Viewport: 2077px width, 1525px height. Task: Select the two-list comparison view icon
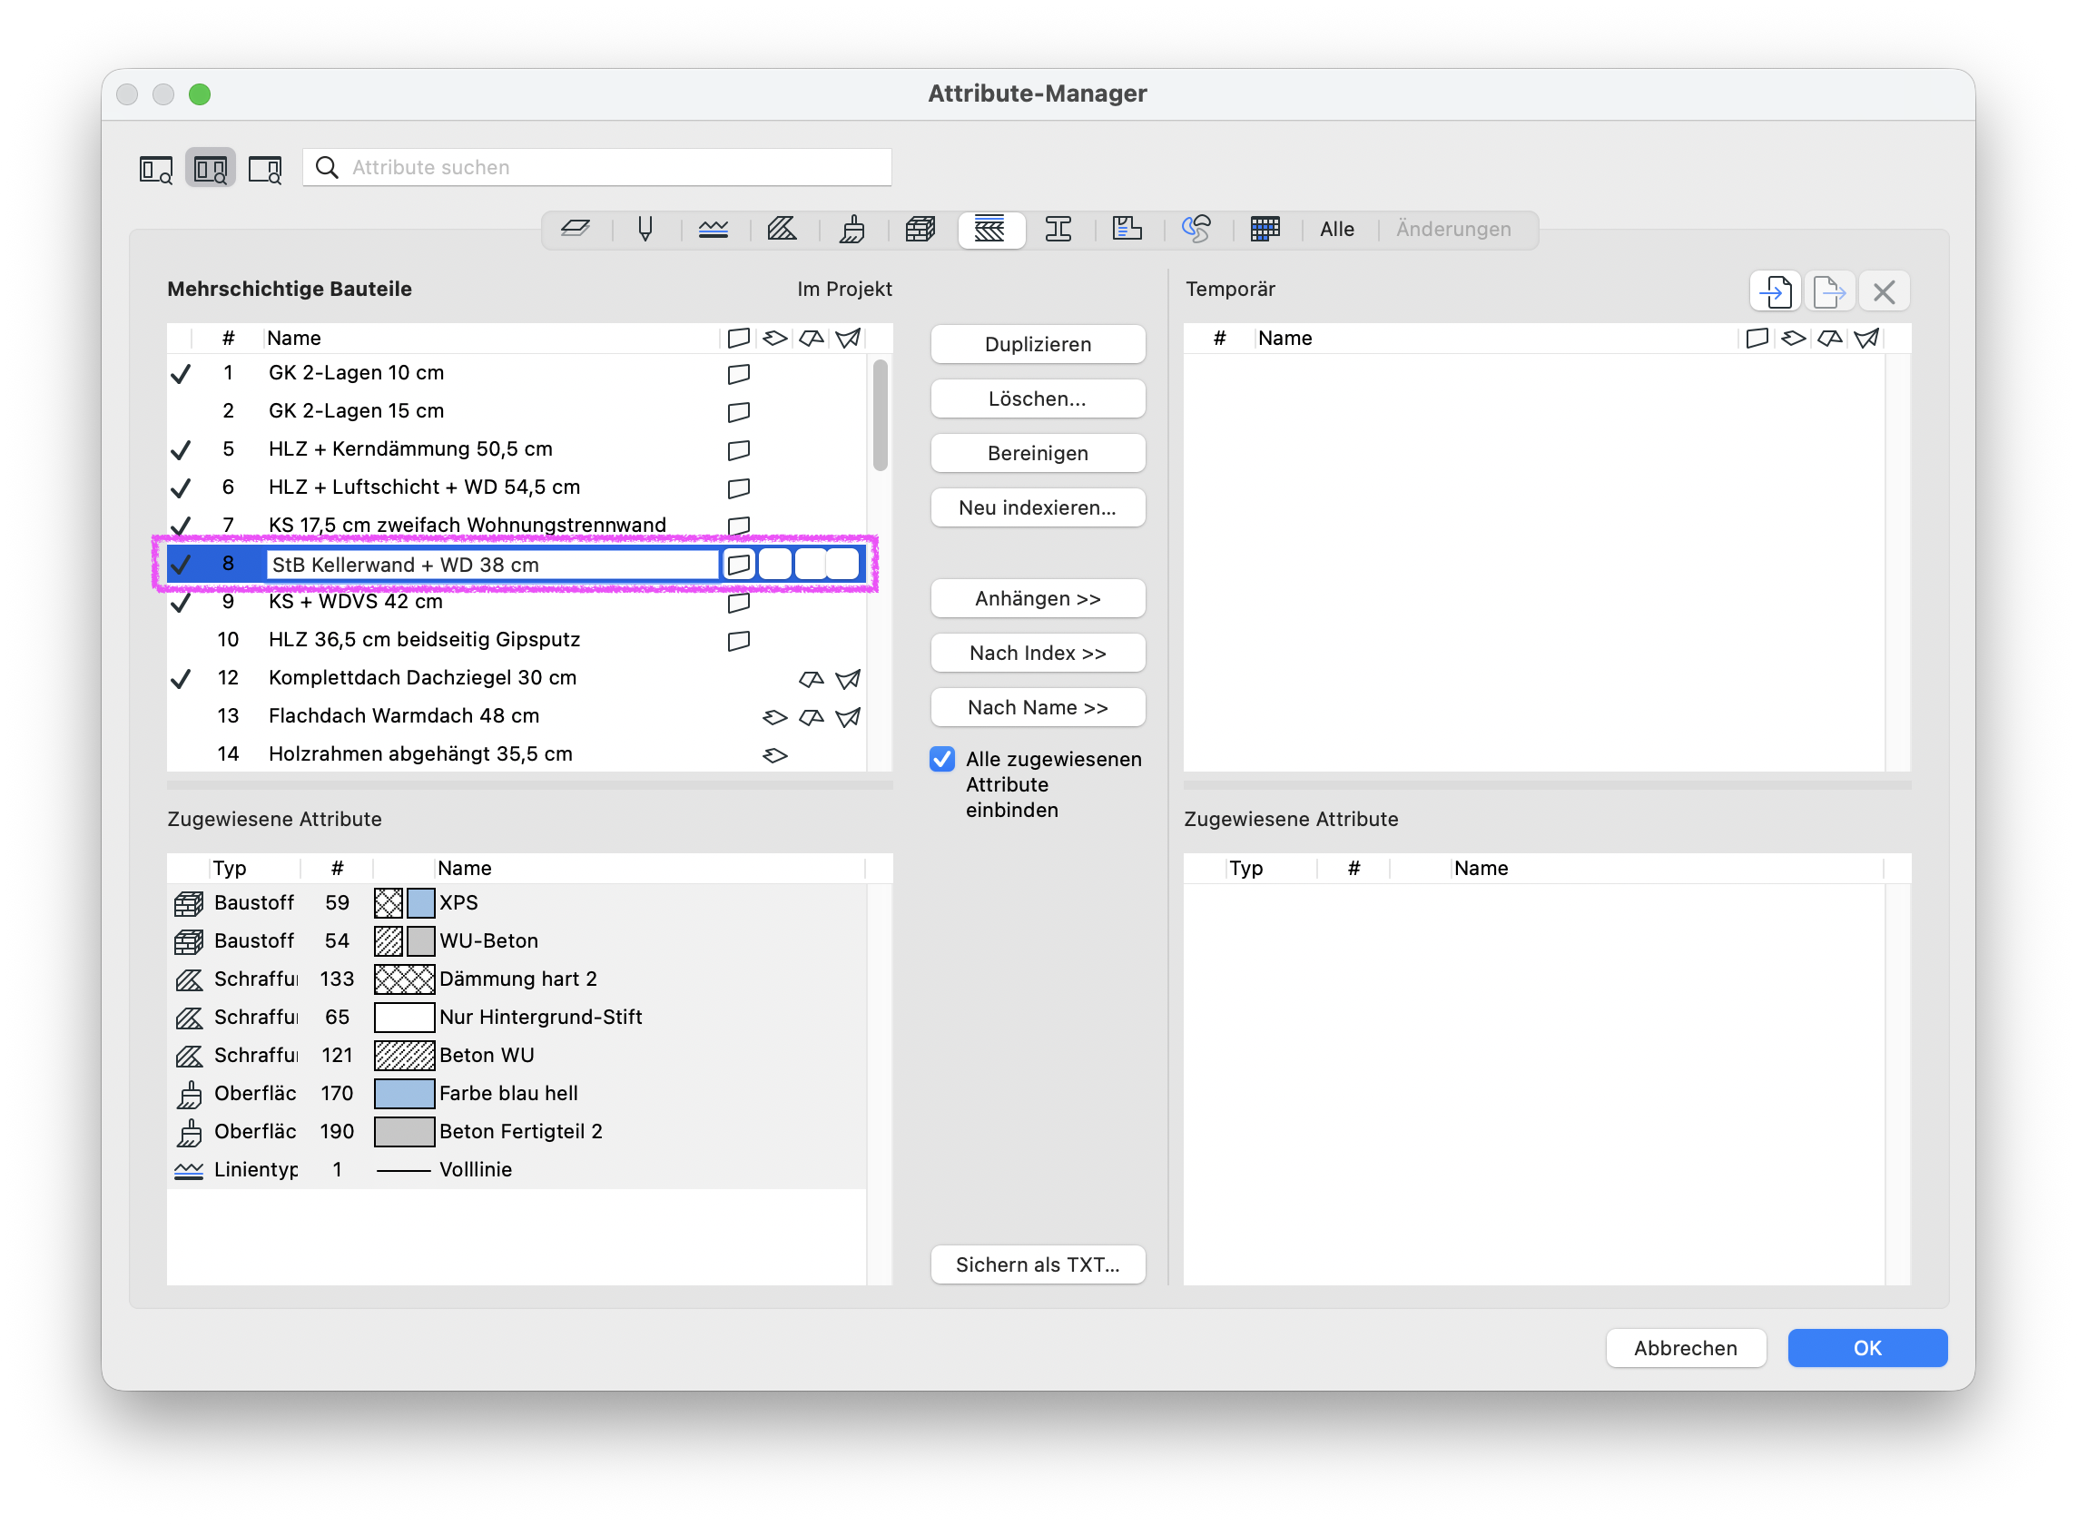tap(211, 169)
